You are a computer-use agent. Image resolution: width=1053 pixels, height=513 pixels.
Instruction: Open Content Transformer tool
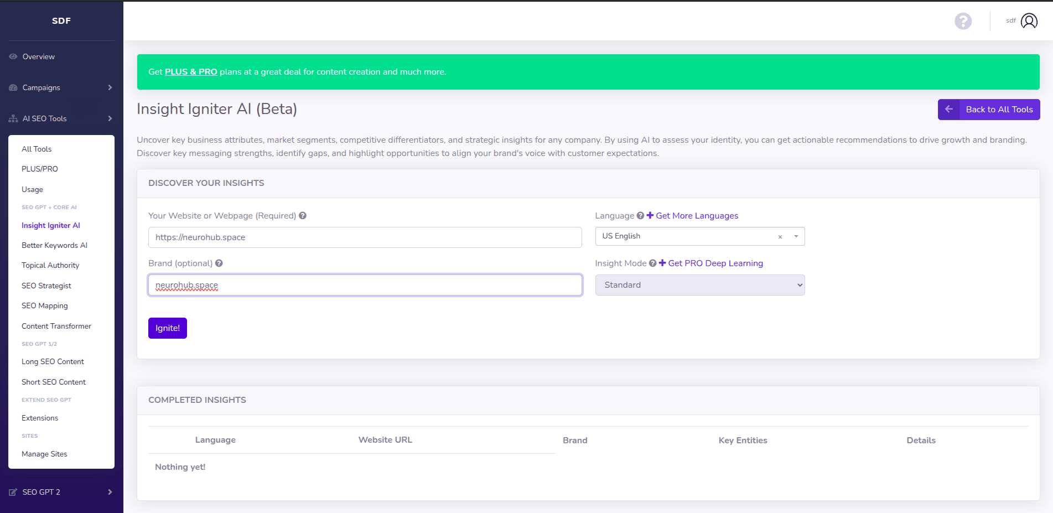[56, 326]
